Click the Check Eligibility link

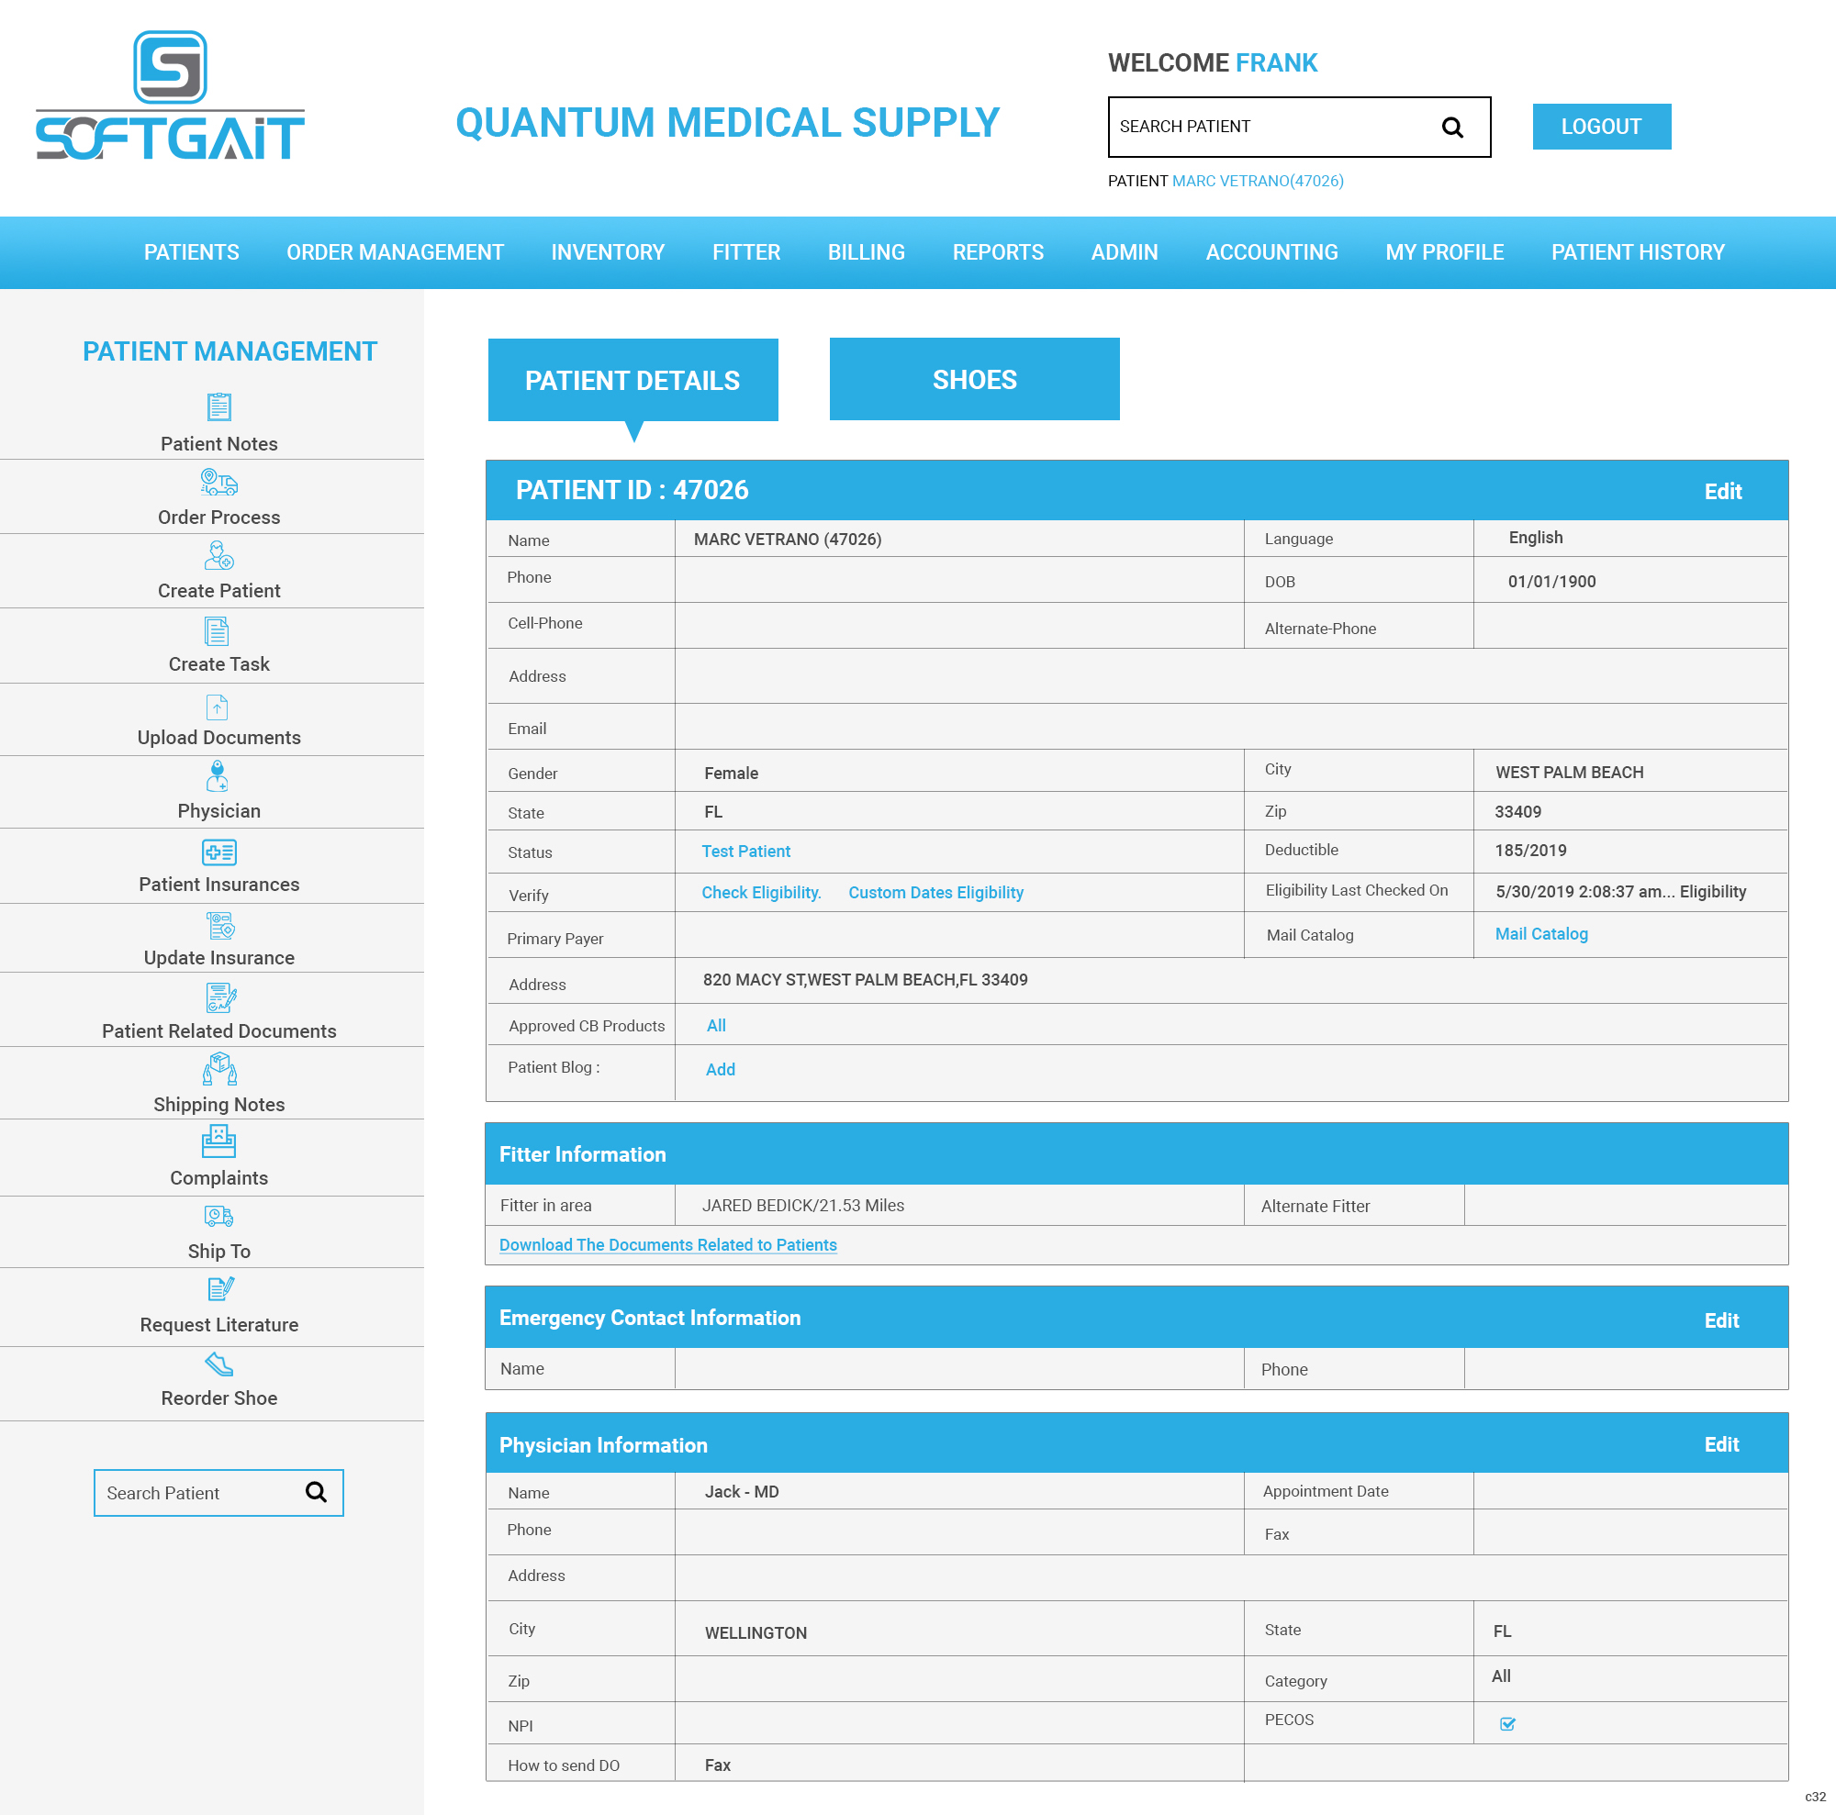[x=761, y=893]
